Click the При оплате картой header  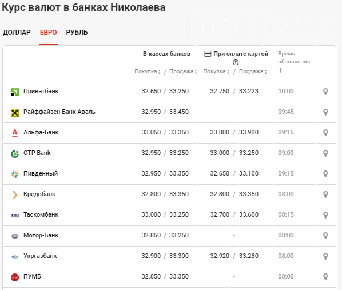point(241,54)
